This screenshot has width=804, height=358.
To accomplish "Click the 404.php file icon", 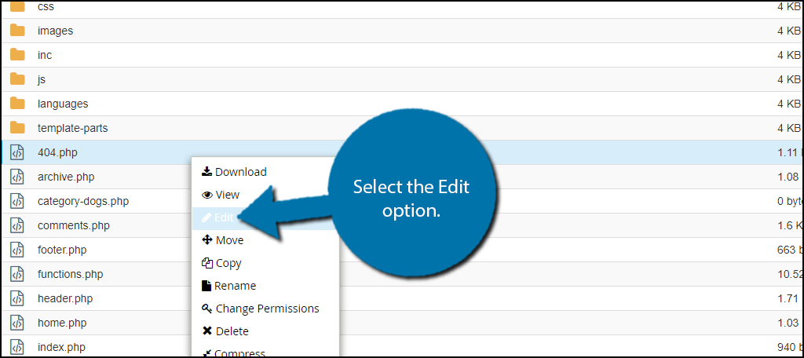I will 17,152.
